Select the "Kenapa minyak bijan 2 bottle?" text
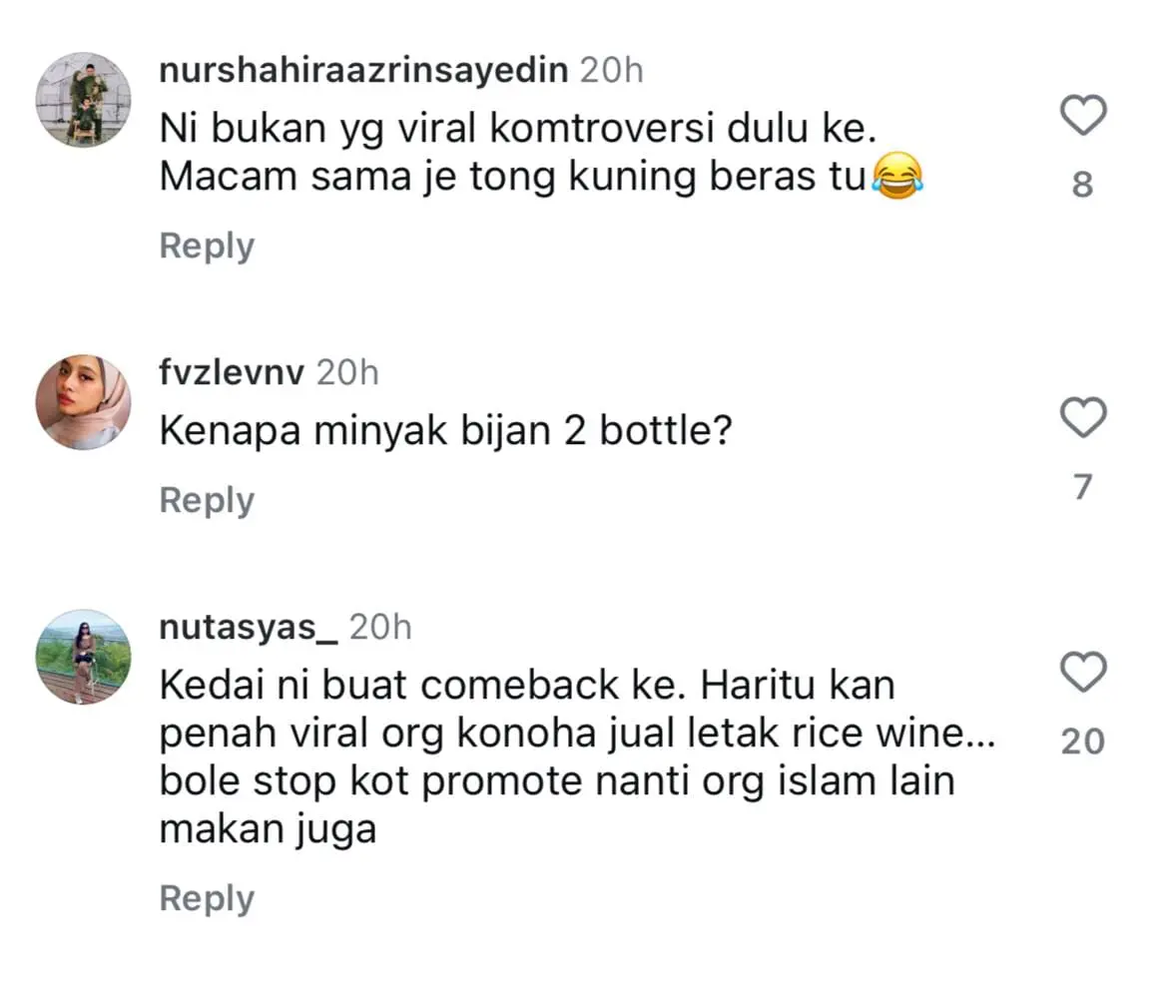 pyautogui.click(x=445, y=431)
